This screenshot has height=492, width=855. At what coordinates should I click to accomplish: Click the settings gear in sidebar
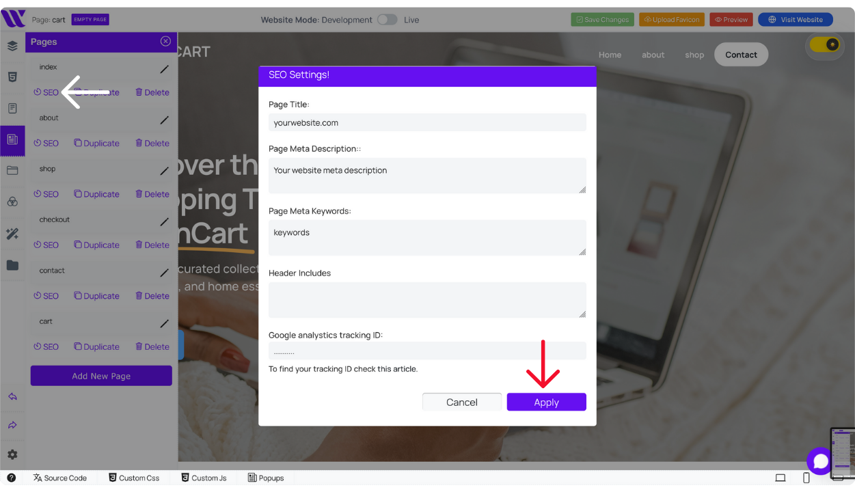(12, 454)
